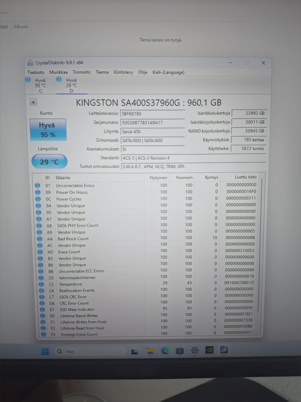Click the Siirtomoodi field SATA/600
Screen dimensions: 301x402
pyautogui.click(x=152, y=140)
